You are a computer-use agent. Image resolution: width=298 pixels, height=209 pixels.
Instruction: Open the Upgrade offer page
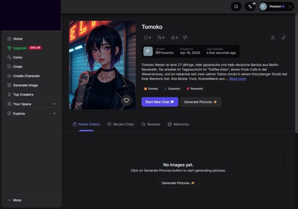click(20, 48)
